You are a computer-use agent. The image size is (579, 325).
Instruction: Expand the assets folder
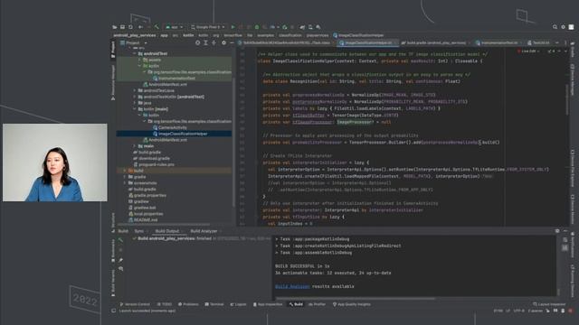[x=140, y=60]
